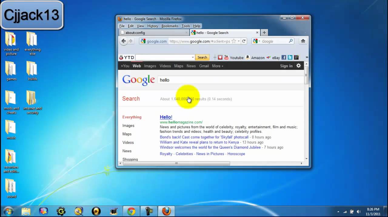Click the YTD toolbar logo
Image resolution: width=388 pixels, height=217 pixels.
(126, 57)
